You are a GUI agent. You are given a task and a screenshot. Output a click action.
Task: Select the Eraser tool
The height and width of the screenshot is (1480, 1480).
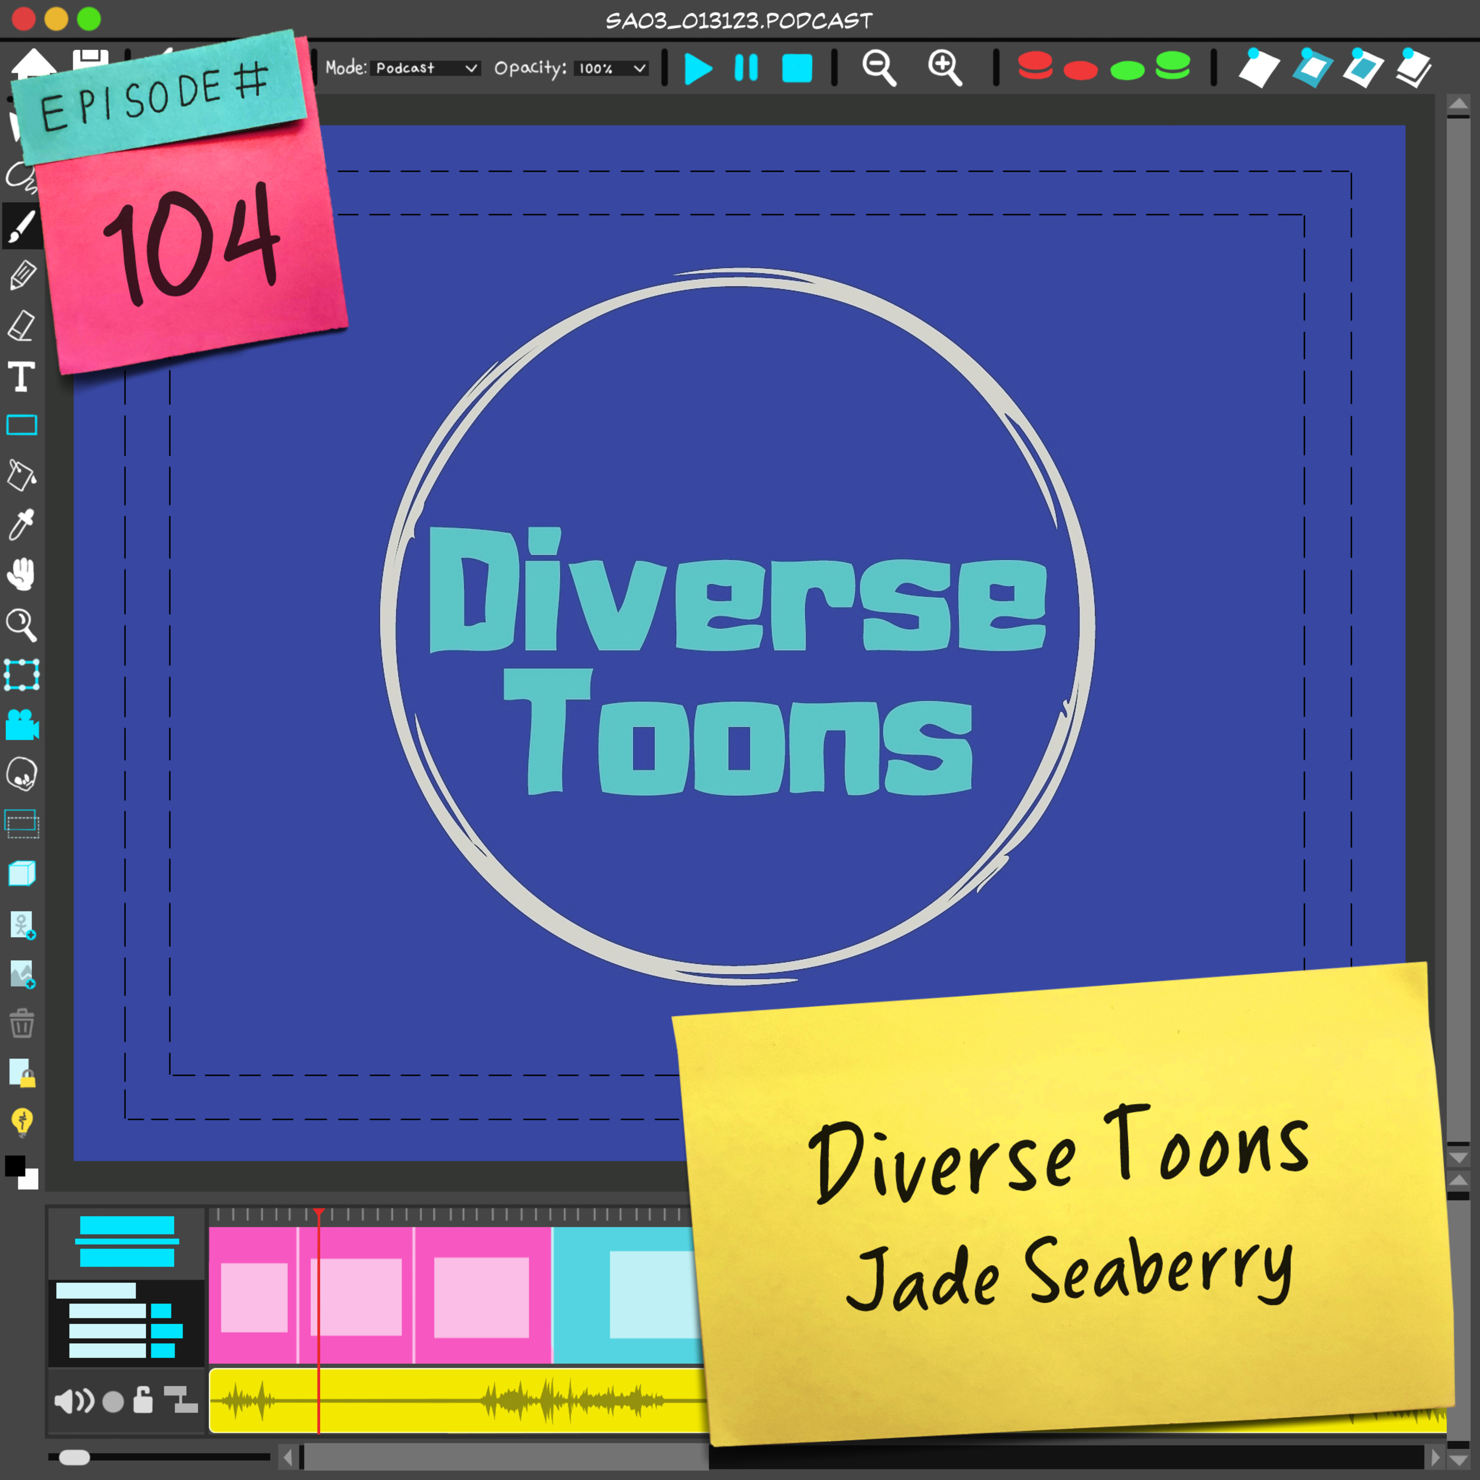click(x=21, y=325)
